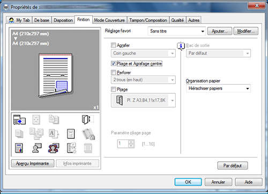
Task: Switch to the My Tab tab
Action: coord(19,20)
